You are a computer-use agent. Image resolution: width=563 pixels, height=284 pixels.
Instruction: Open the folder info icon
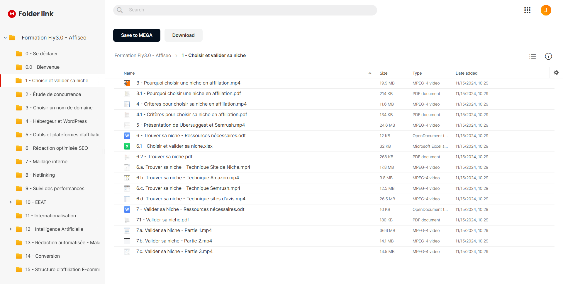click(548, 56)
